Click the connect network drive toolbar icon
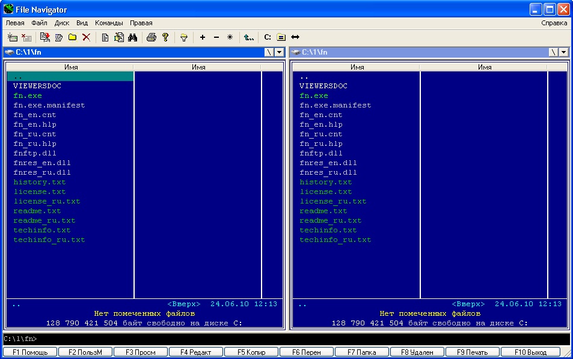The width and height of the screenshot is (573, 359). point(13,37)
